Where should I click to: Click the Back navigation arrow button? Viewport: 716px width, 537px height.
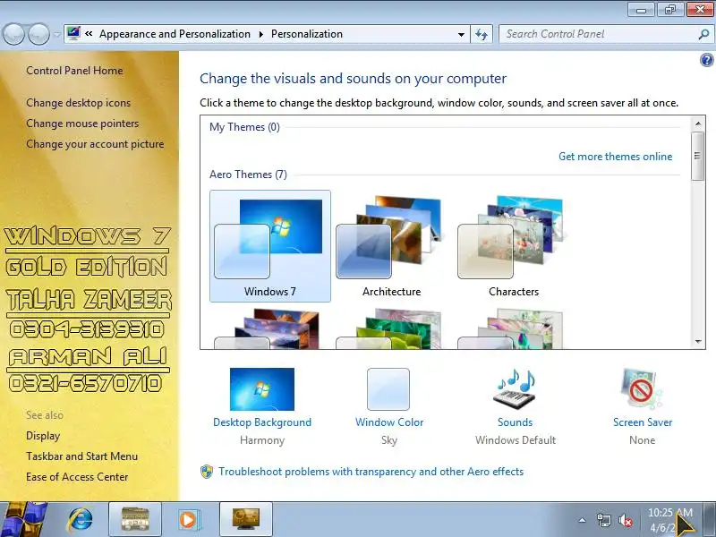click(x=14, y=34)
